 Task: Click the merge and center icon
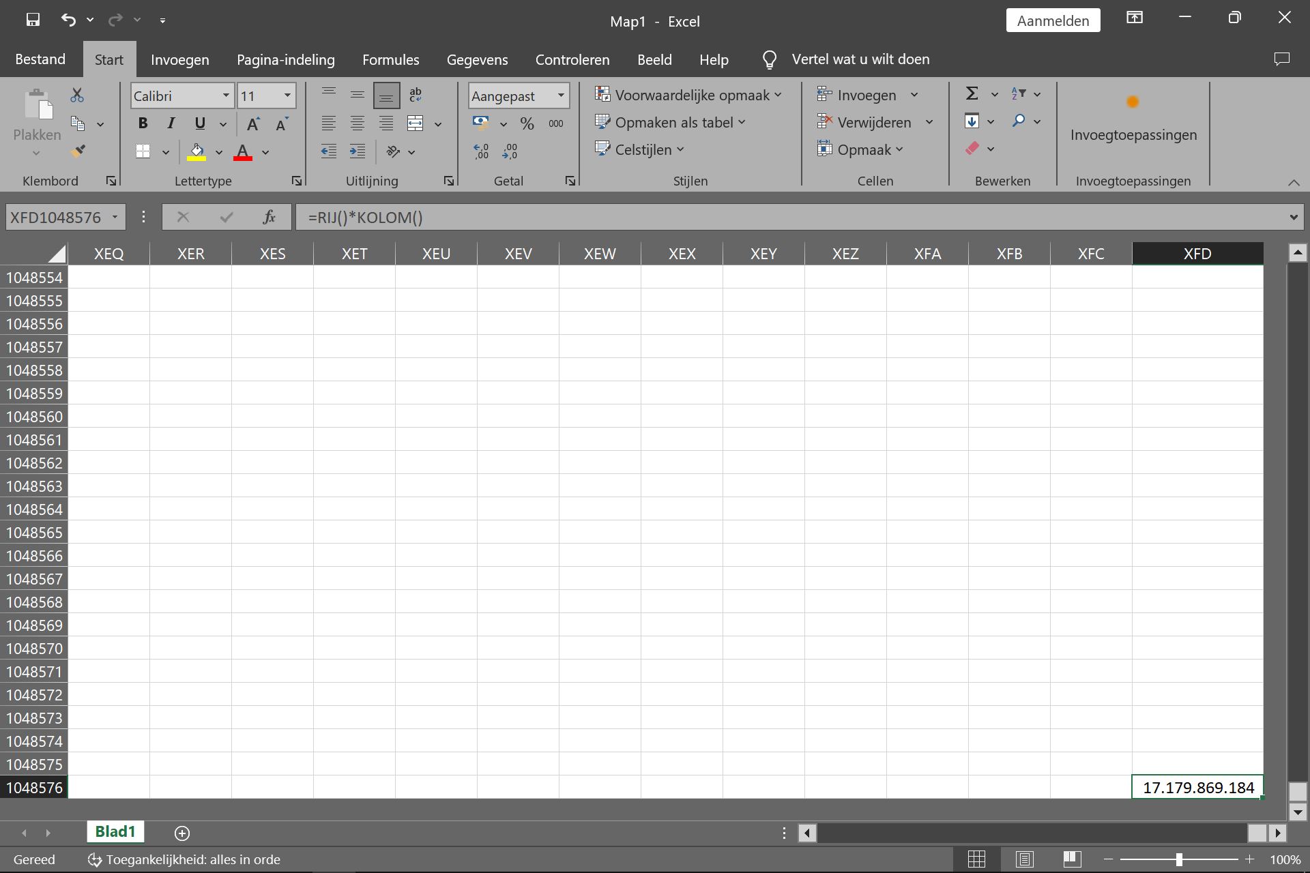[x=416, y=123]
